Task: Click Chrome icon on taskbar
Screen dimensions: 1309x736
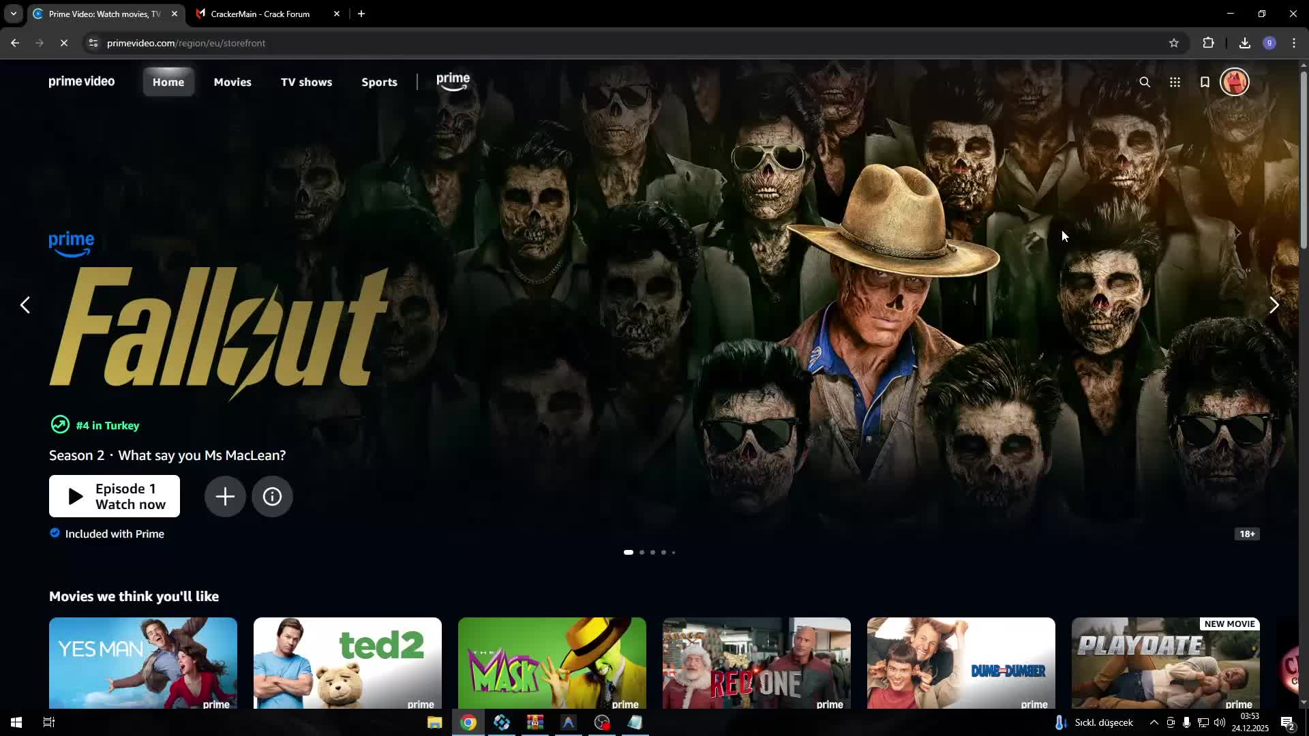Action: 468,722
